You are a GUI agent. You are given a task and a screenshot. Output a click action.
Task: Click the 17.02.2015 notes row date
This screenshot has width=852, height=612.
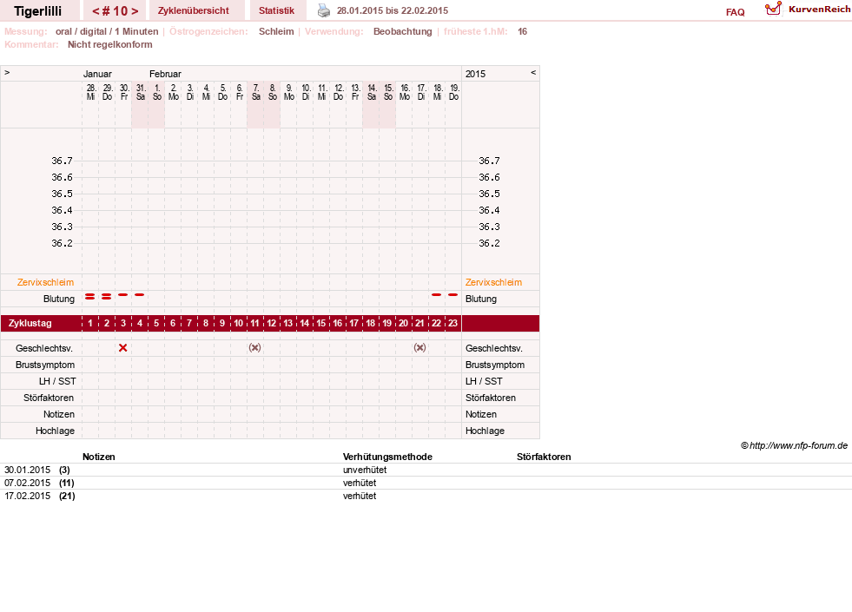tap(27, 496)
